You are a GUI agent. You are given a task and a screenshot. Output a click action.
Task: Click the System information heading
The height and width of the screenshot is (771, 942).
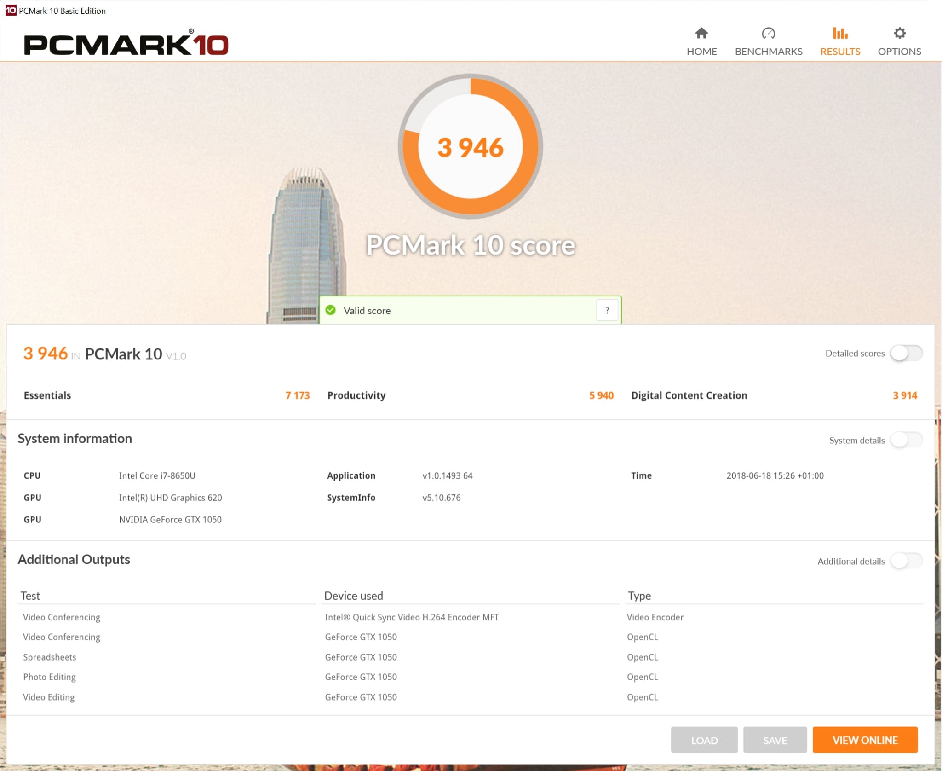[75, 438]
